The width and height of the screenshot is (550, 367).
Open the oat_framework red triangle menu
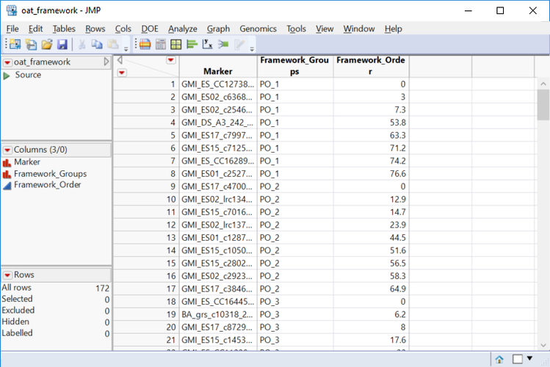(8, 62)
